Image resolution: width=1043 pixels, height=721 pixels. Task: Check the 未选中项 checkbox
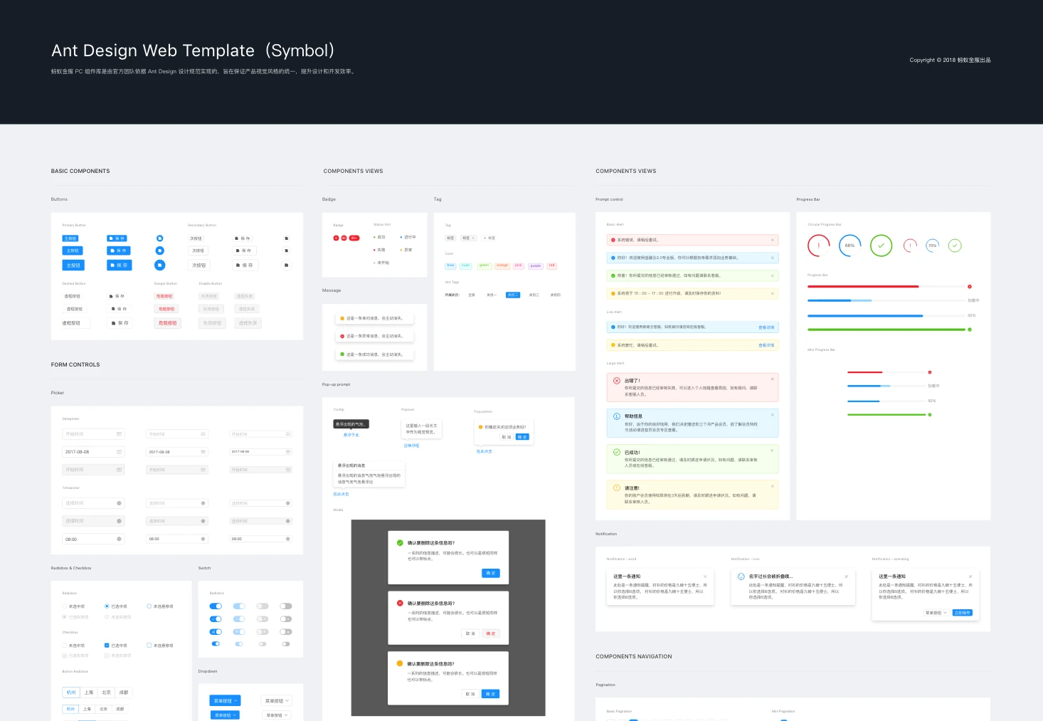pos(64,646)
